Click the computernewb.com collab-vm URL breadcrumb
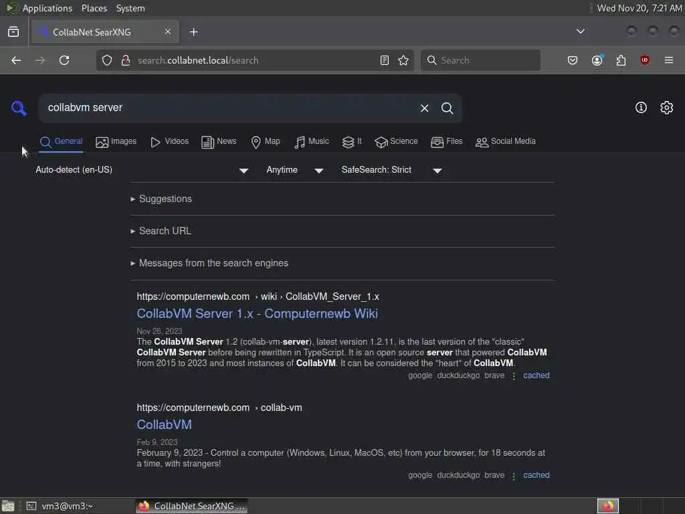The width and height of the screenshot is (685, 514). tap(219, 408)
